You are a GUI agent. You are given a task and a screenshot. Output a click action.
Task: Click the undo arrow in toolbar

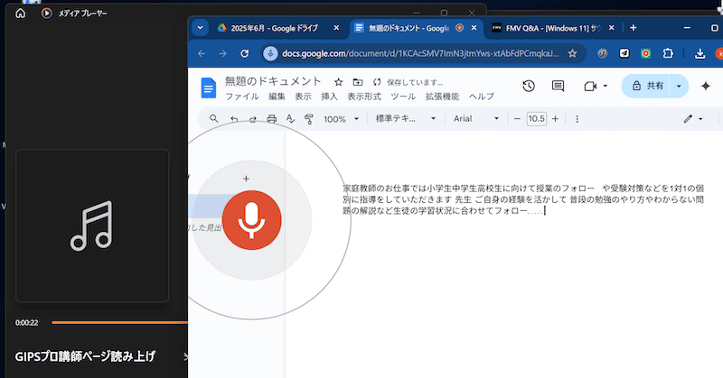click(235, 119)
